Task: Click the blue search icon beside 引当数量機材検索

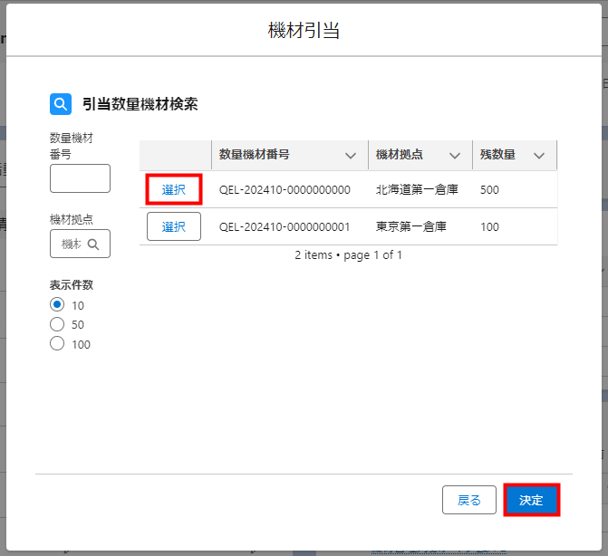Action: (61, 104)
